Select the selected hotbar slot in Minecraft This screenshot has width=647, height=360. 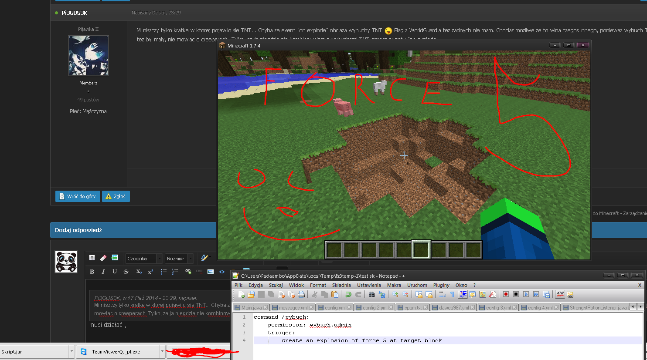tap(421, 249)
